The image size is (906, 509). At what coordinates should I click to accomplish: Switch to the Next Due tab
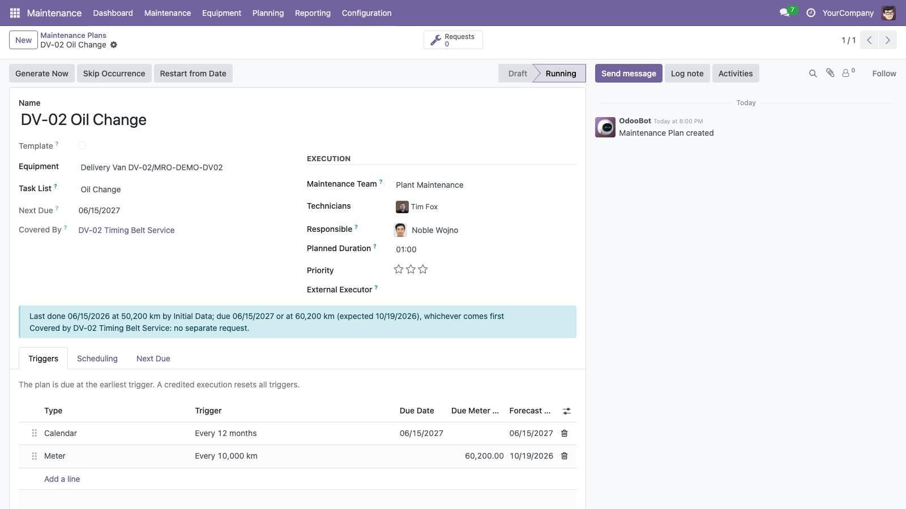pyautogui.click(x=153, y=359)
